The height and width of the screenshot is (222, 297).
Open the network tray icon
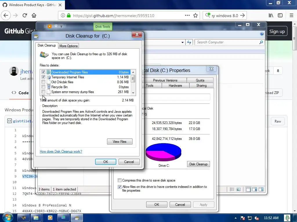250,218
